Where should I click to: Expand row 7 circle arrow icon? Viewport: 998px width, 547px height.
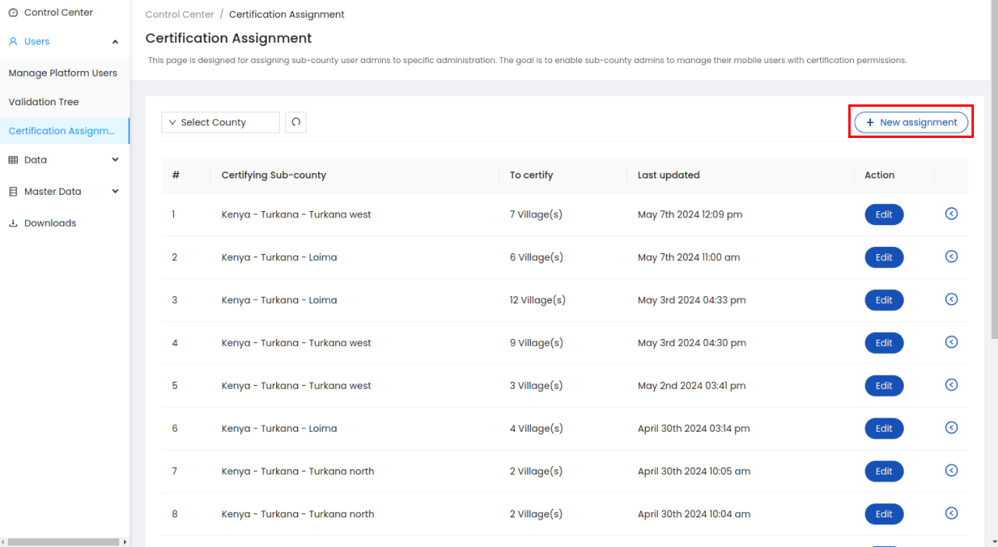(x=951, y=471)
